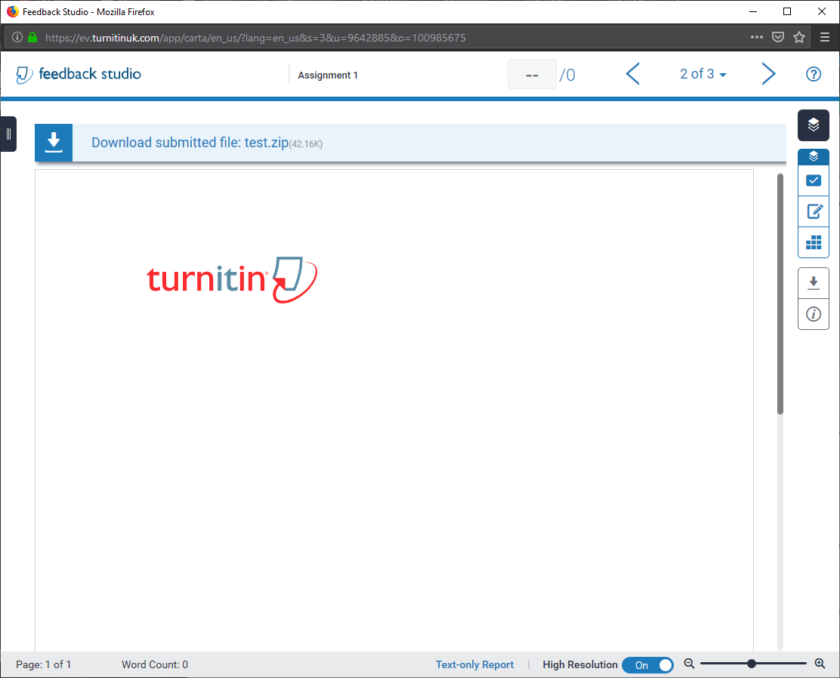This screenshot has height=678, width=840.
Task: Toggle High Resolution switch off
Action: point(647,664)
